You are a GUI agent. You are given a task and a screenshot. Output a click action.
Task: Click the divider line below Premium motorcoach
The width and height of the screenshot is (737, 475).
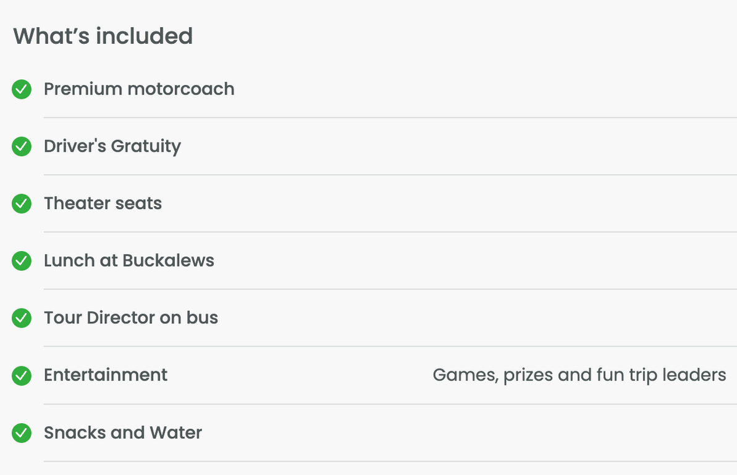pos(390,118)
